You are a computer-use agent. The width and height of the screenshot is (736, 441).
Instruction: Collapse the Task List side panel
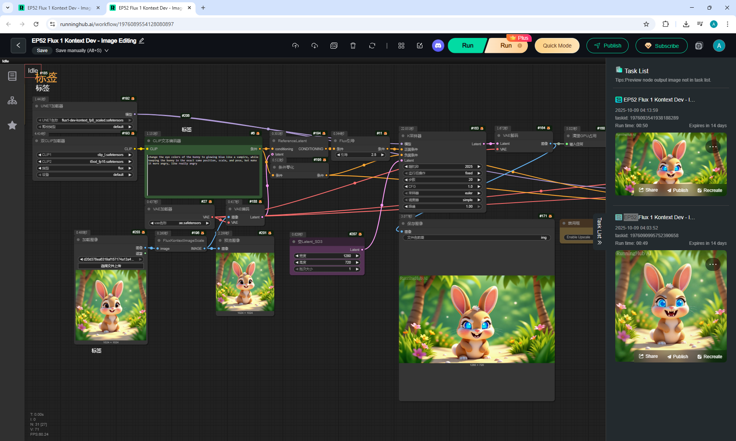point(600,242)
